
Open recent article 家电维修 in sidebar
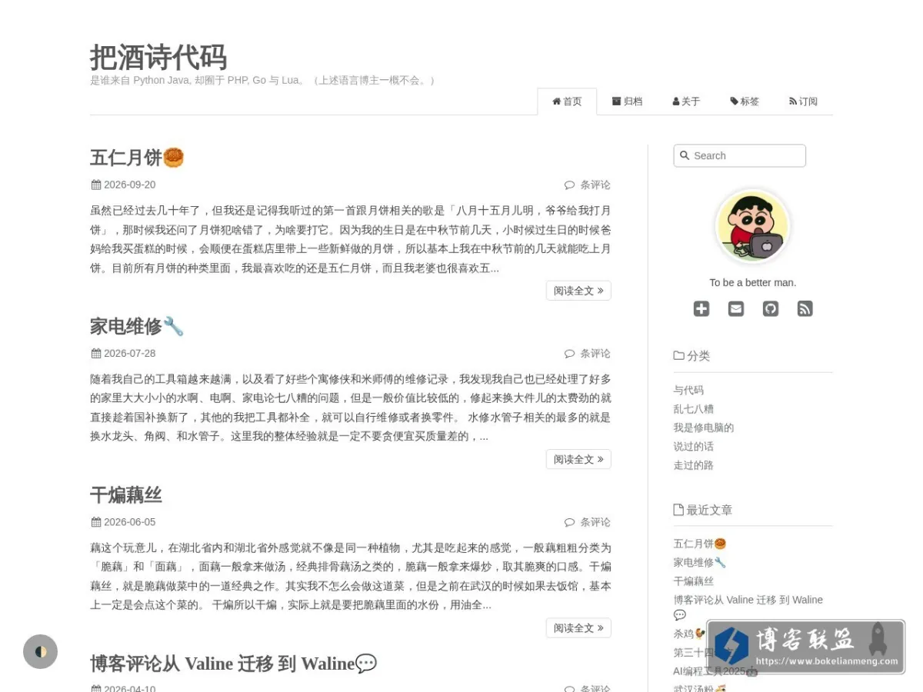pos(700,563)
